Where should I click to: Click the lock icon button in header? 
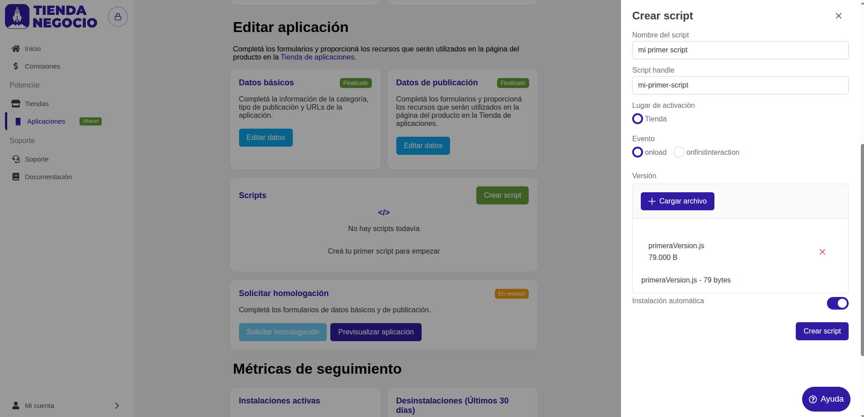118,17
